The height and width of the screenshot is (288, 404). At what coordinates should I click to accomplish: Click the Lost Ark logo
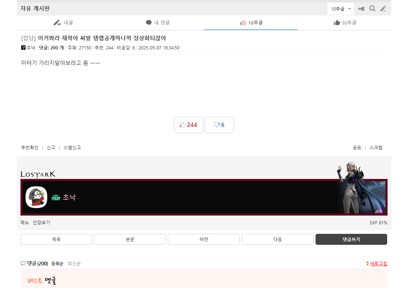click(38, 174)
